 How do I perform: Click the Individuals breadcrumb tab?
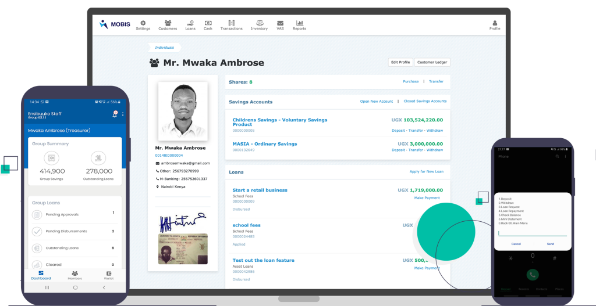165,48
